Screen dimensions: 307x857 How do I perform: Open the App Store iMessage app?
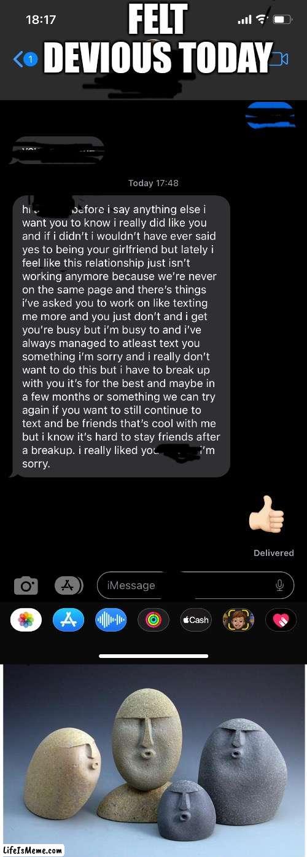[68, 620]
